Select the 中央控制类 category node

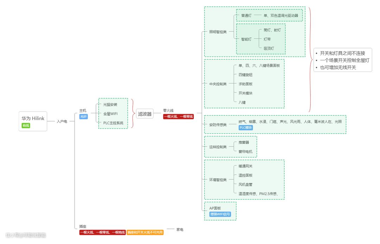coord(218,84)
